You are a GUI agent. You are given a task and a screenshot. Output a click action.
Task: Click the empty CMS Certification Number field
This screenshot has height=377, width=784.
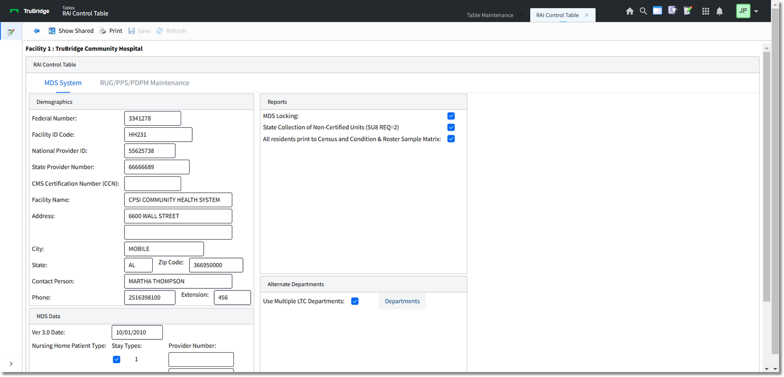click(x=153, y=183)
